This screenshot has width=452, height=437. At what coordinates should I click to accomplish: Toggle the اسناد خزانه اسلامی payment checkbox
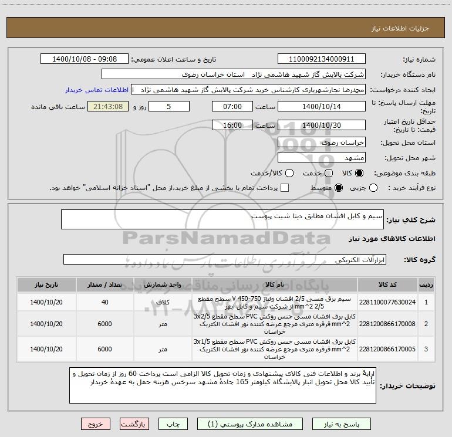(x=285, y=188)
